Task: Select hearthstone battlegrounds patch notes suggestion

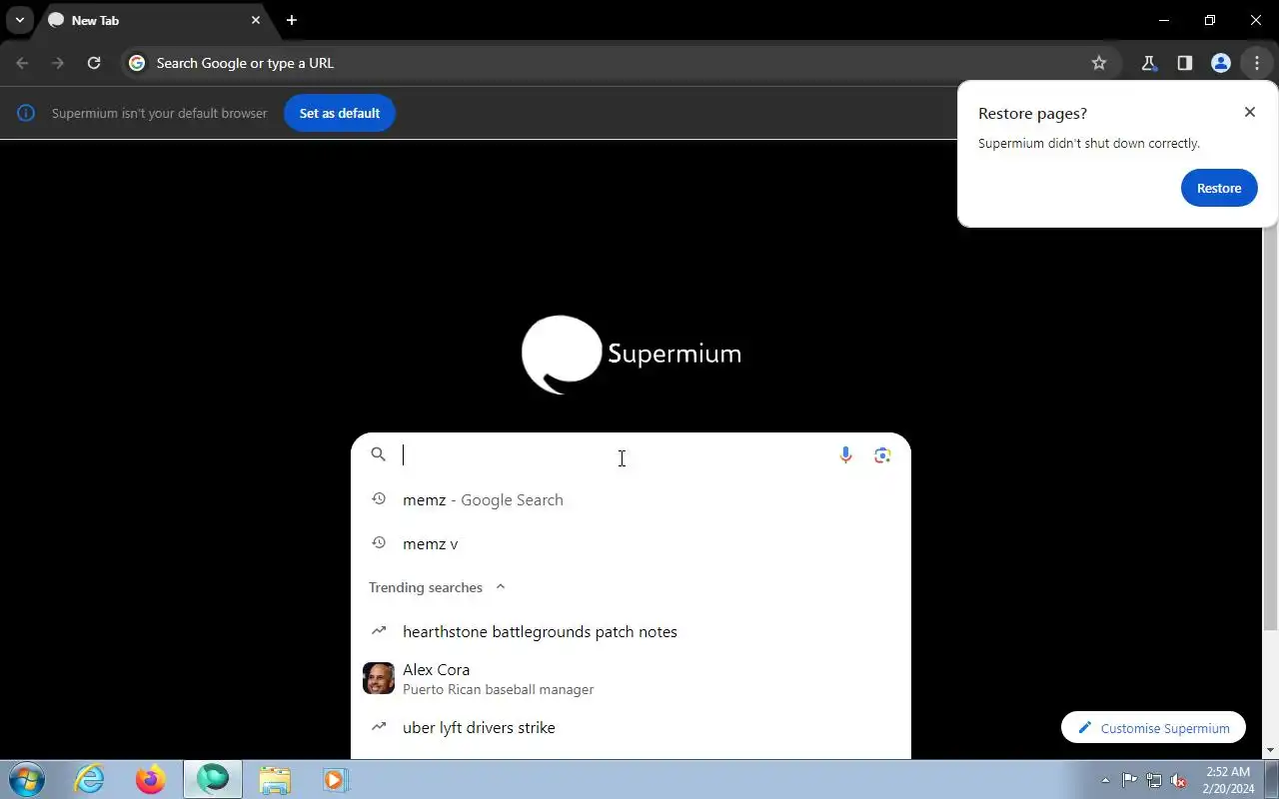Action: click(x=631, y=631)
